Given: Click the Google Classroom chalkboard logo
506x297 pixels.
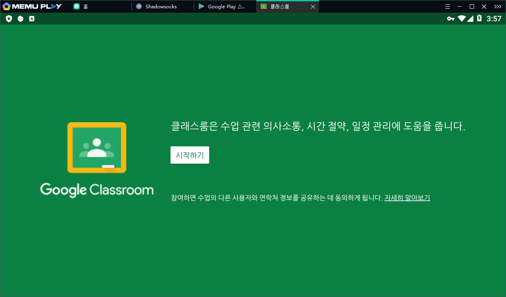Looking at the screenshot, I should pos(97,148).
